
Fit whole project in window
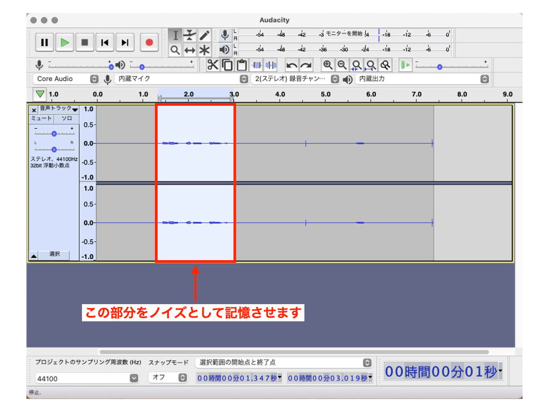coord(371,65)
